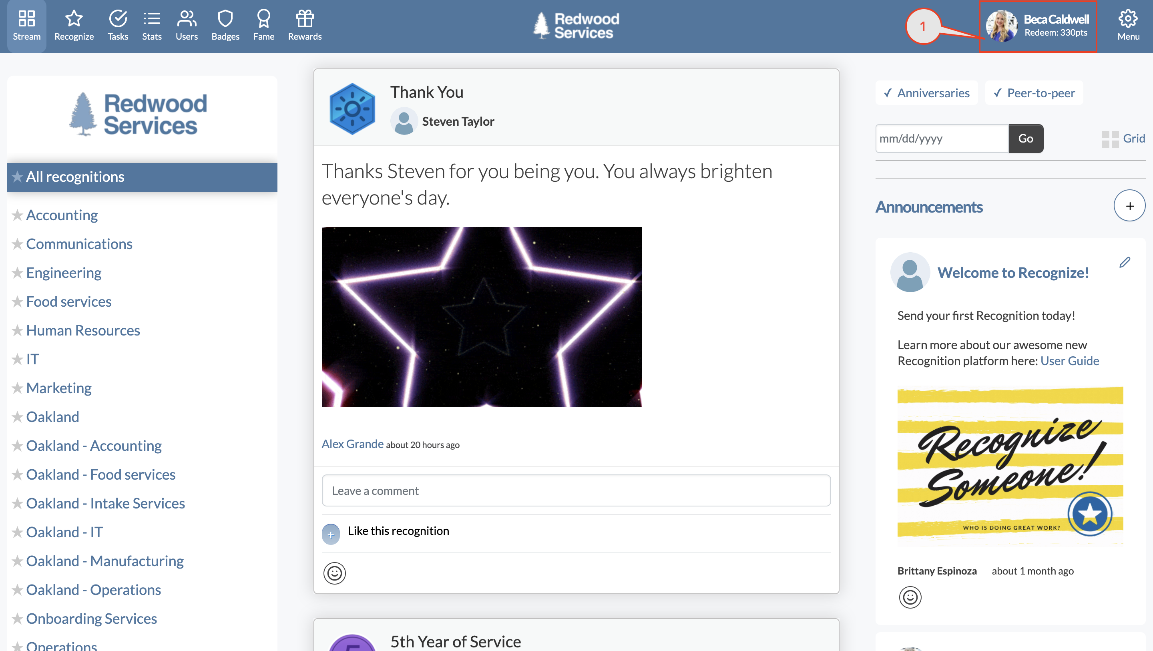Add a new announcement with the plus icon
The image size is (1153, 651).
tap(1130, 205)
